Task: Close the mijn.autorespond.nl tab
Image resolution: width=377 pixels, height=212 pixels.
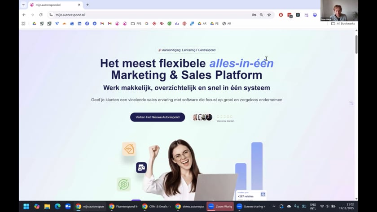Action: (79, 5)
